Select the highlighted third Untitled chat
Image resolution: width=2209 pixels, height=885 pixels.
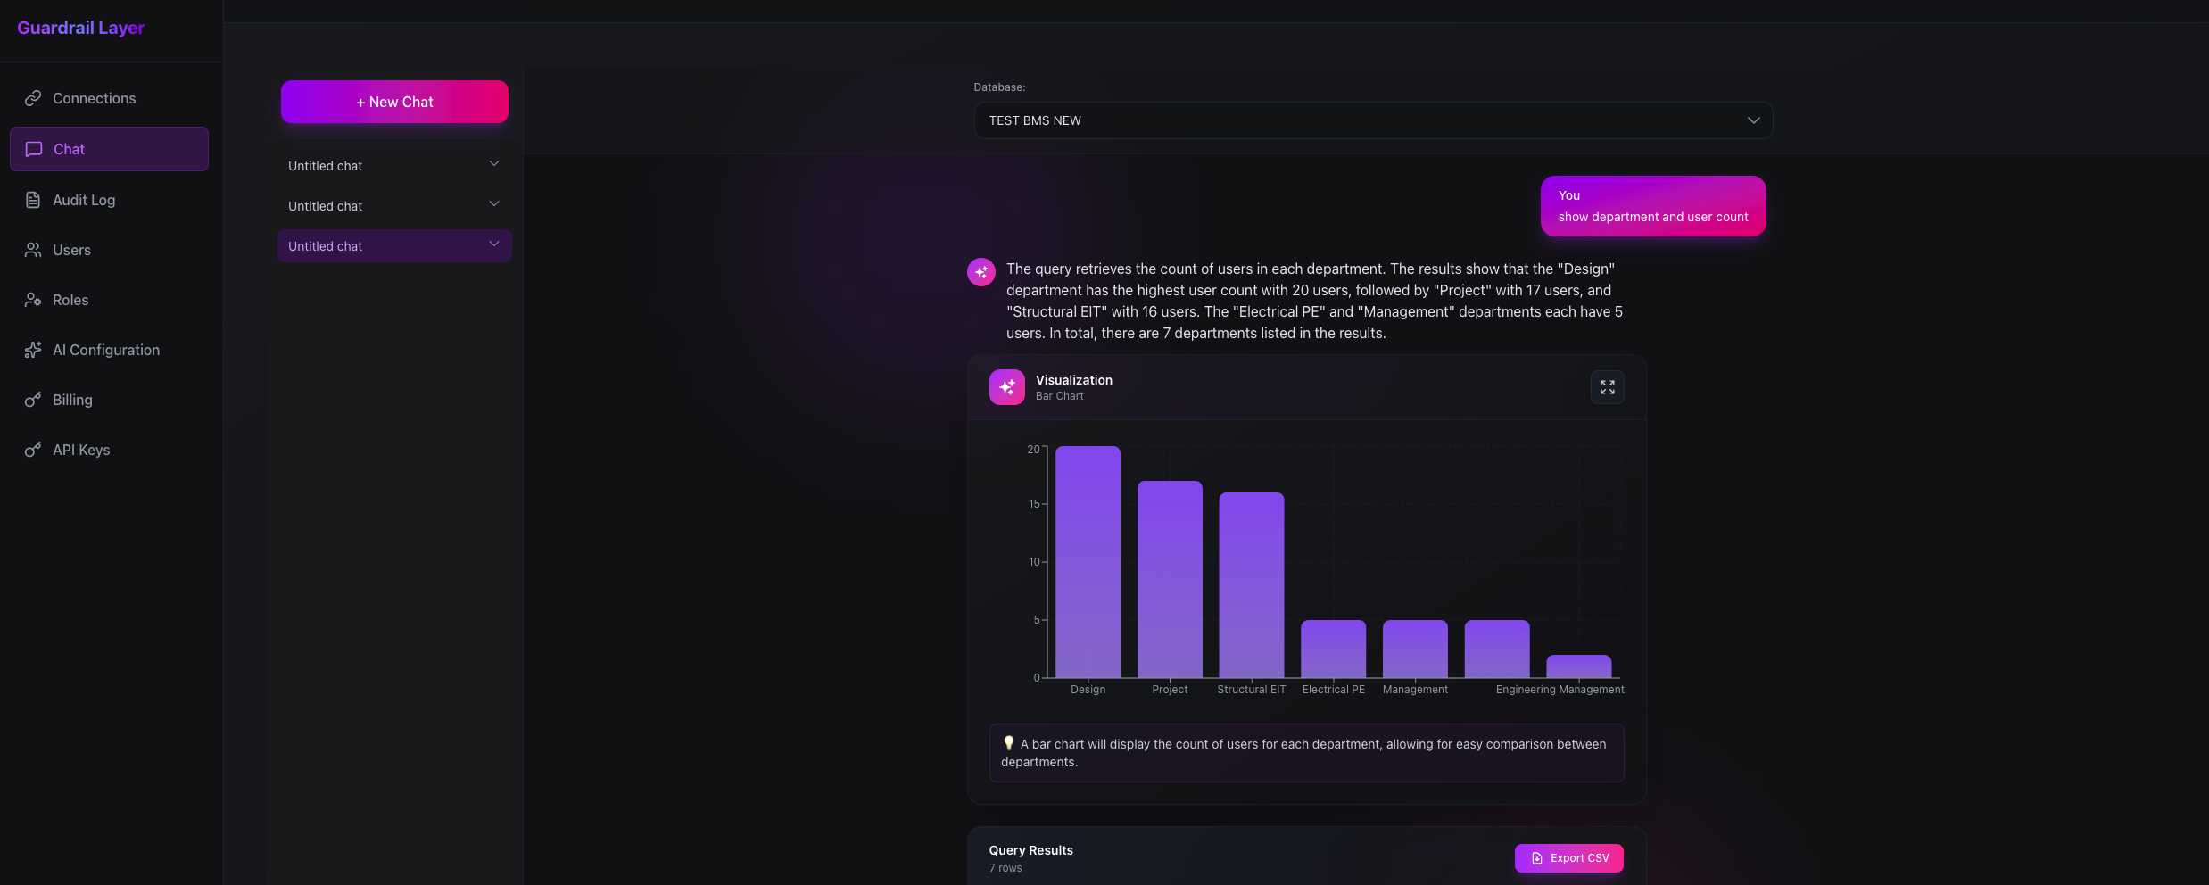coord(394,246)
